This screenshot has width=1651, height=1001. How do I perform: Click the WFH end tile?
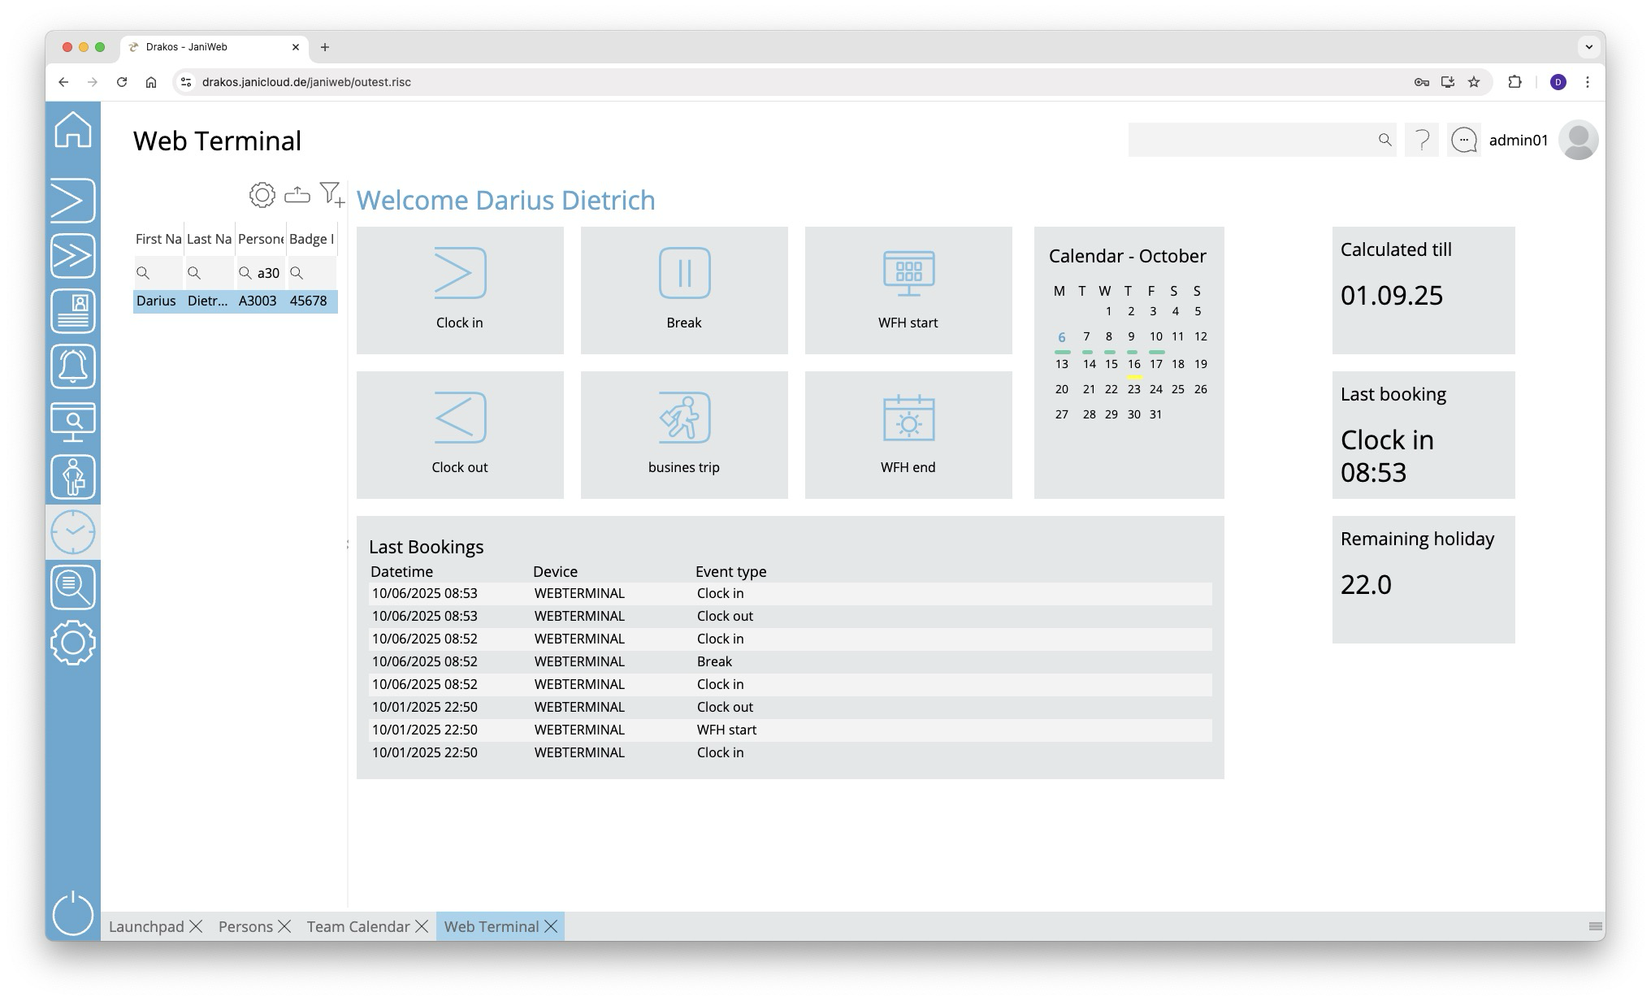coord(908,435)
